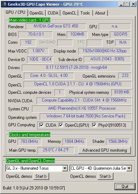Screen dimensions: 138x194
Task: Click the Main video card - 1 GPU heading
Action: (x=30, y=20)
